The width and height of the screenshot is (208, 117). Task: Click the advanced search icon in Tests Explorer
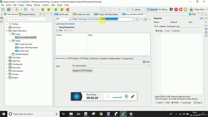click(x=50, y=19)
